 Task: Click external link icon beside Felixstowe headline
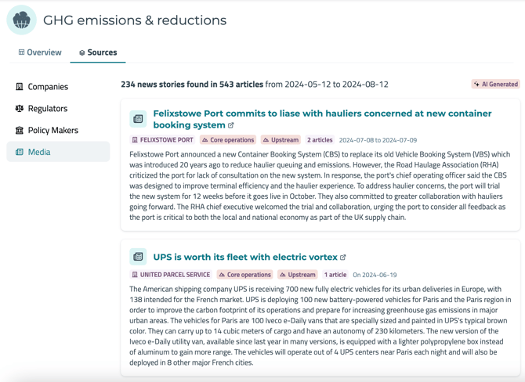(230, 125)
